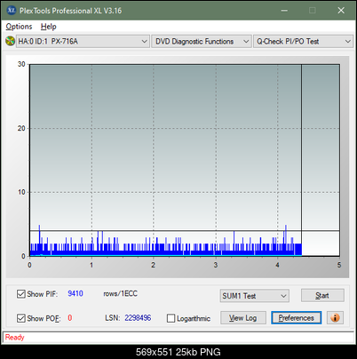Click the PIF value 9410

coord(75,293)
